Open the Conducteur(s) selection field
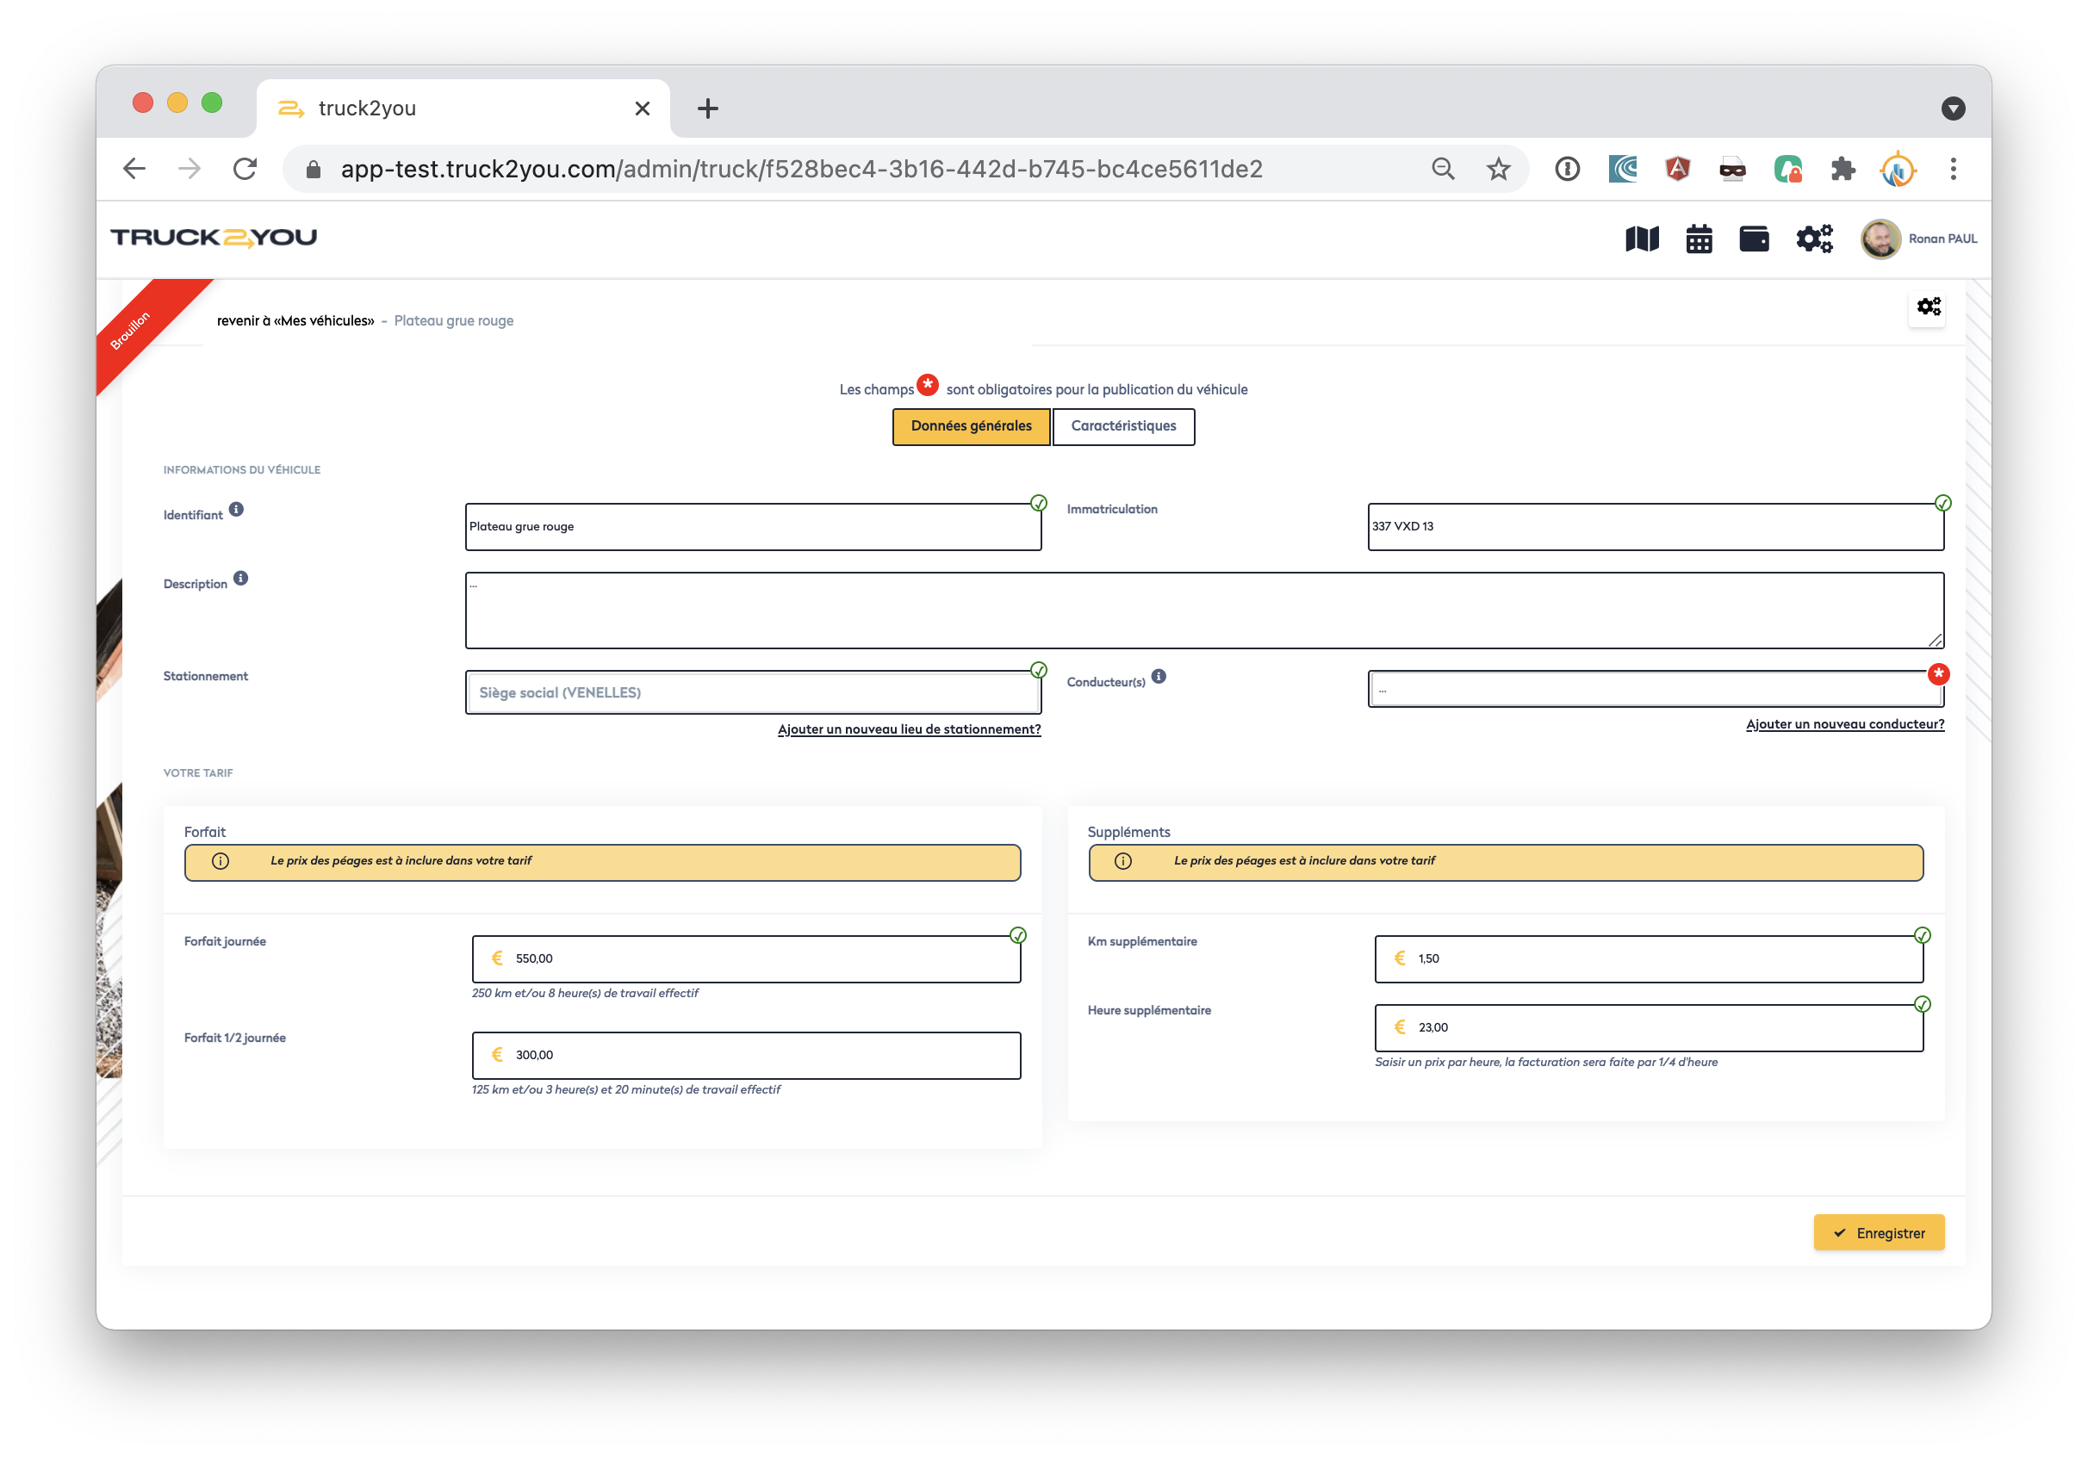This screenshot has height=1457, width=2088. click(x=1655, y=690)
